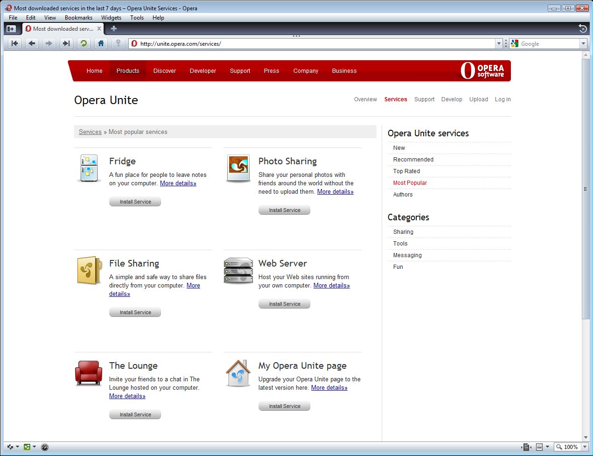The width and height of the screenshot is (593, 456).
Task: Open the zoom level 100% dropdown
Action: (585, 447)
